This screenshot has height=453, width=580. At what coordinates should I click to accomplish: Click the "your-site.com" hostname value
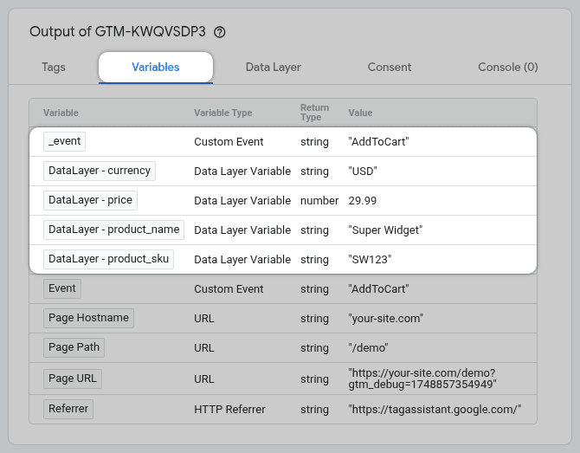(385, 319)
